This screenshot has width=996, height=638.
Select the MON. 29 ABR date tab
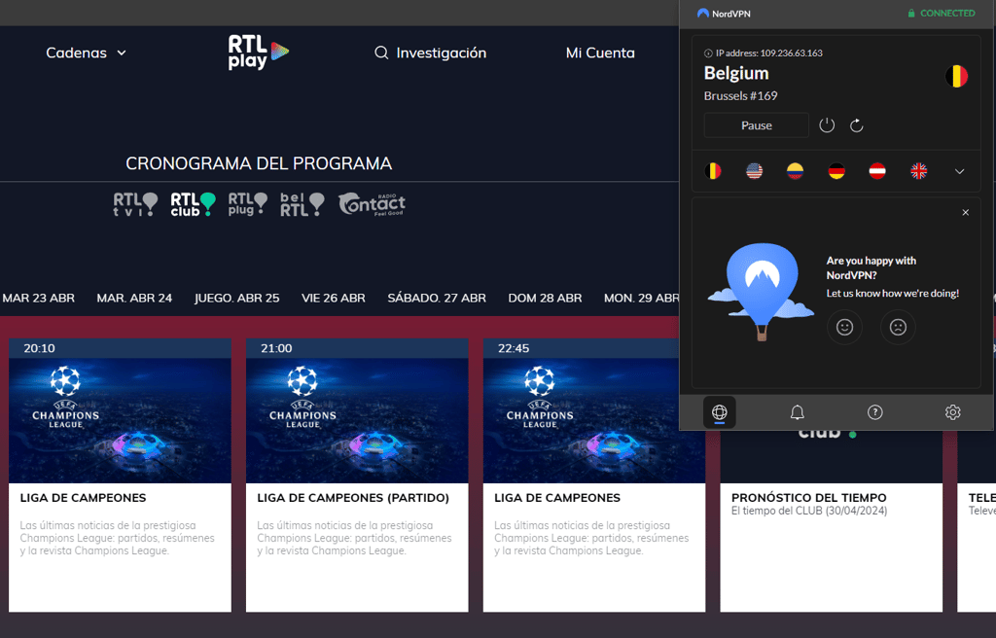point(642,298)
